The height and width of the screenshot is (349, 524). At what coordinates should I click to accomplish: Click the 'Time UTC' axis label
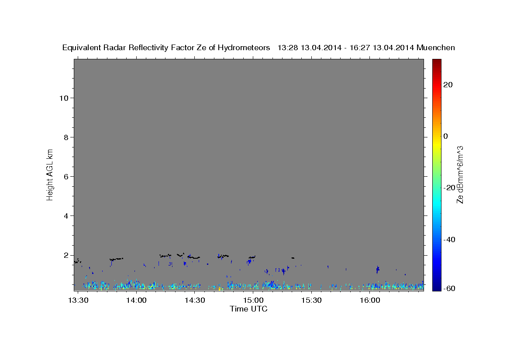point(248,309)
